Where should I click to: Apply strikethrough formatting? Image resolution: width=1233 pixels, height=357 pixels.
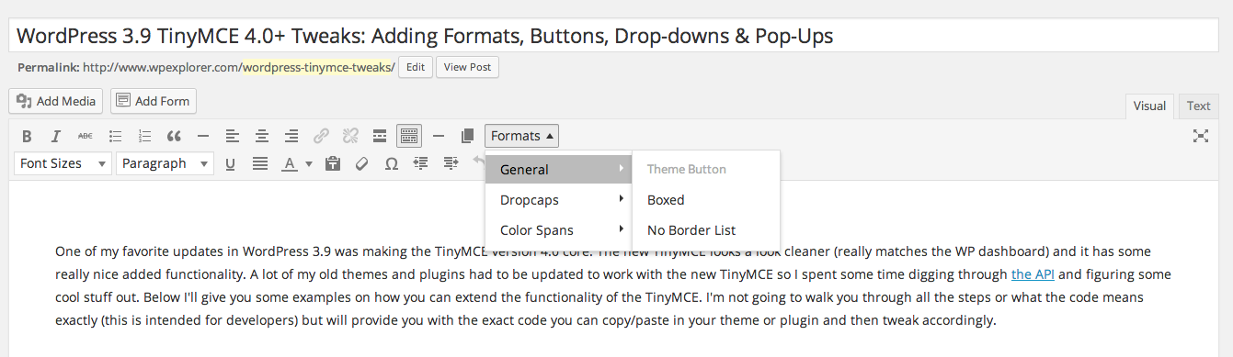click(85, 136)
